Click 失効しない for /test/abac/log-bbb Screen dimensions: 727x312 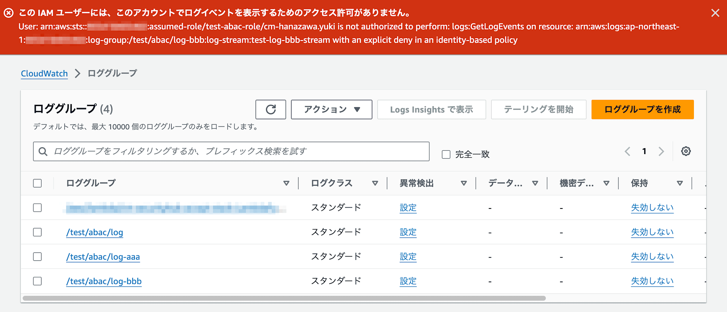[652, 281]
